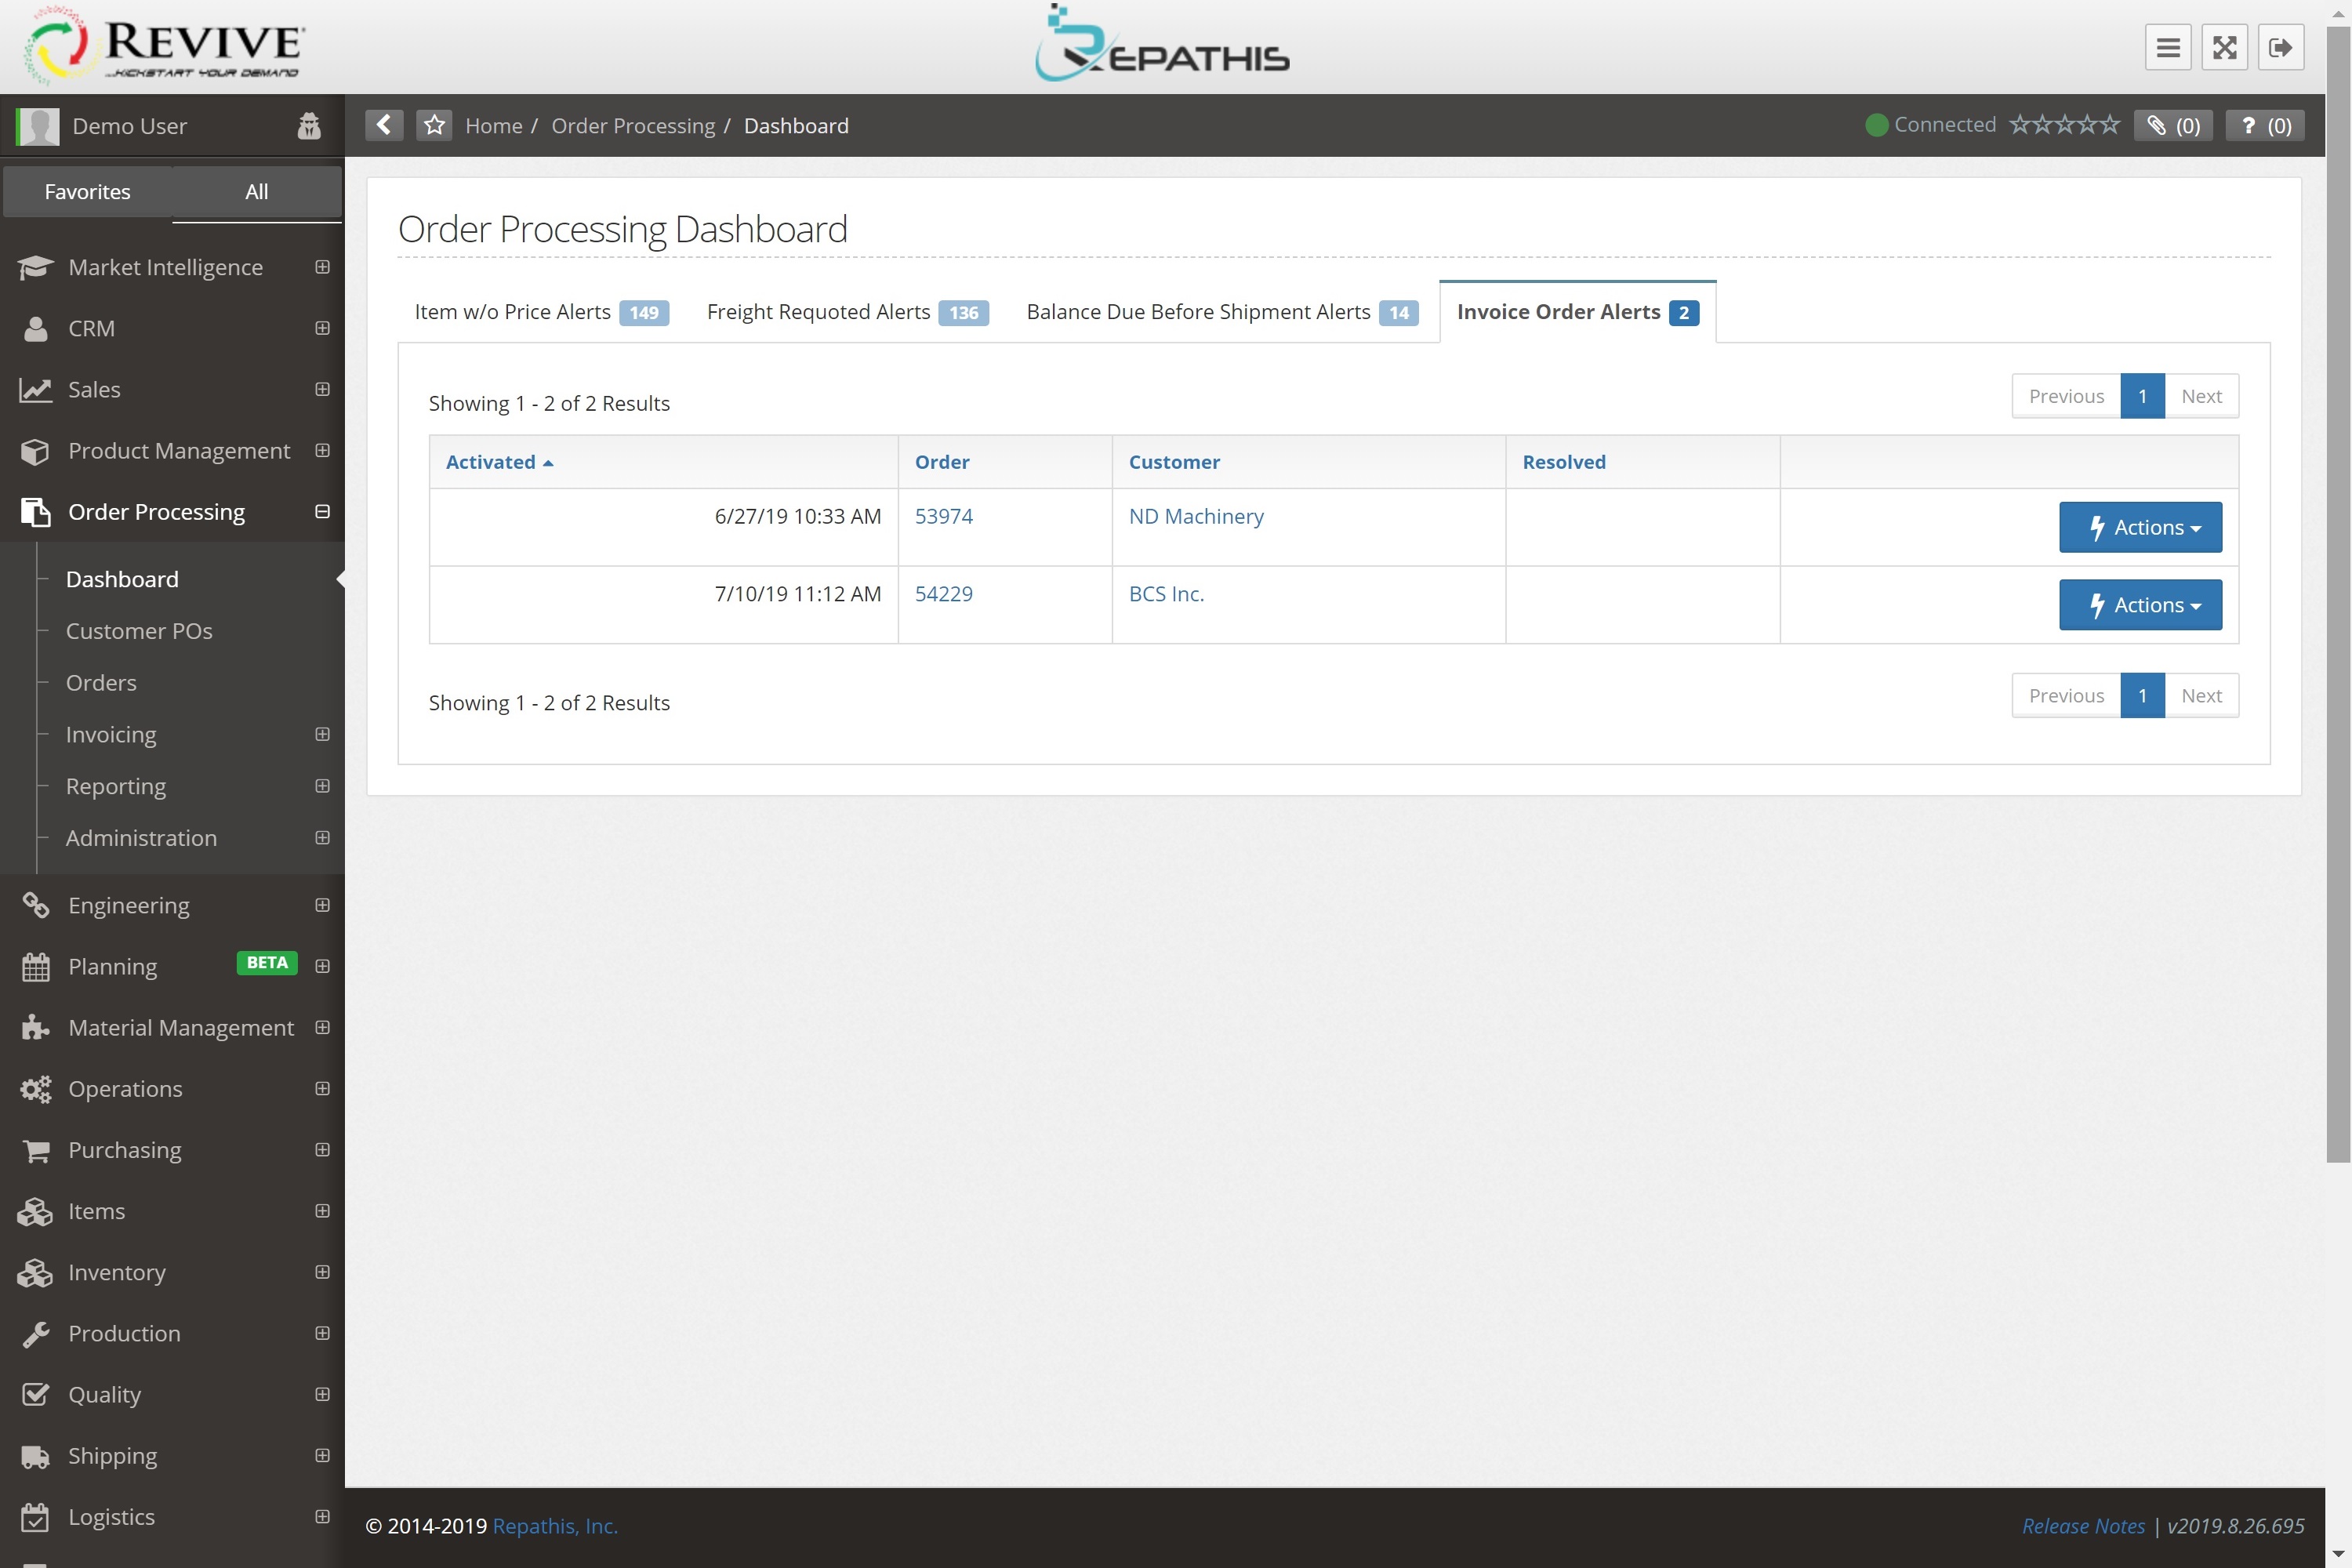Select the Invoice Order Alerts tab

tap(1577, 312)
